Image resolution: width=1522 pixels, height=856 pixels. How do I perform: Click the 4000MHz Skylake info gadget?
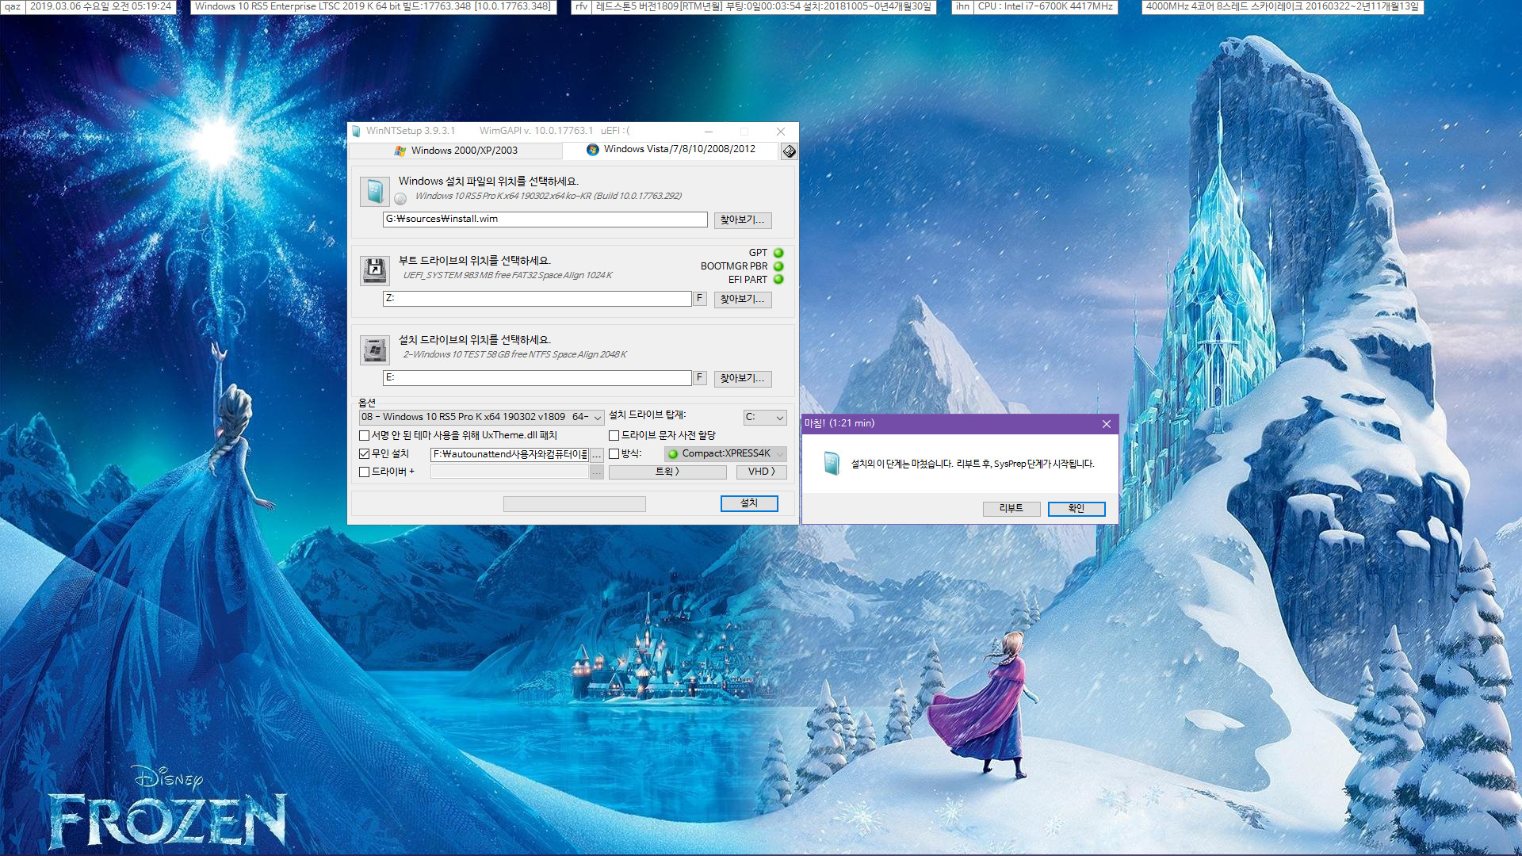click(1283, 6)
